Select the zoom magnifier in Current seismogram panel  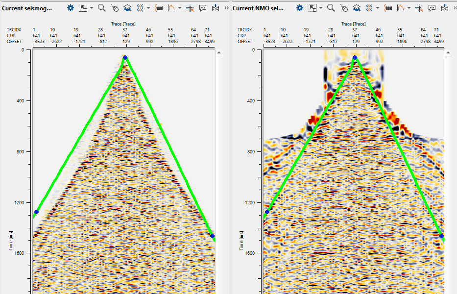[101, 8]
